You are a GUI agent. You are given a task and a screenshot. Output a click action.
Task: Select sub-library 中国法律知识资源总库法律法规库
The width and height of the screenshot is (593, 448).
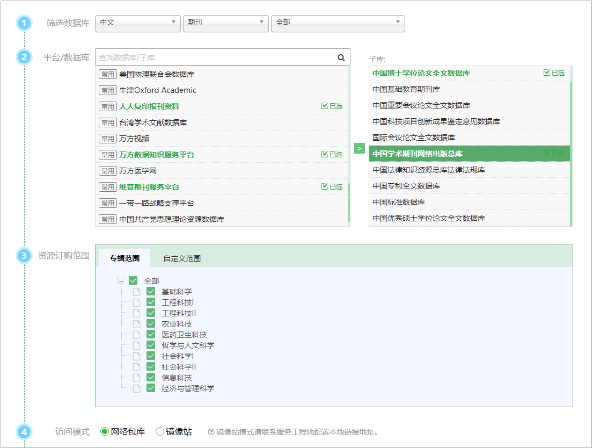click(x=470, y=170)
